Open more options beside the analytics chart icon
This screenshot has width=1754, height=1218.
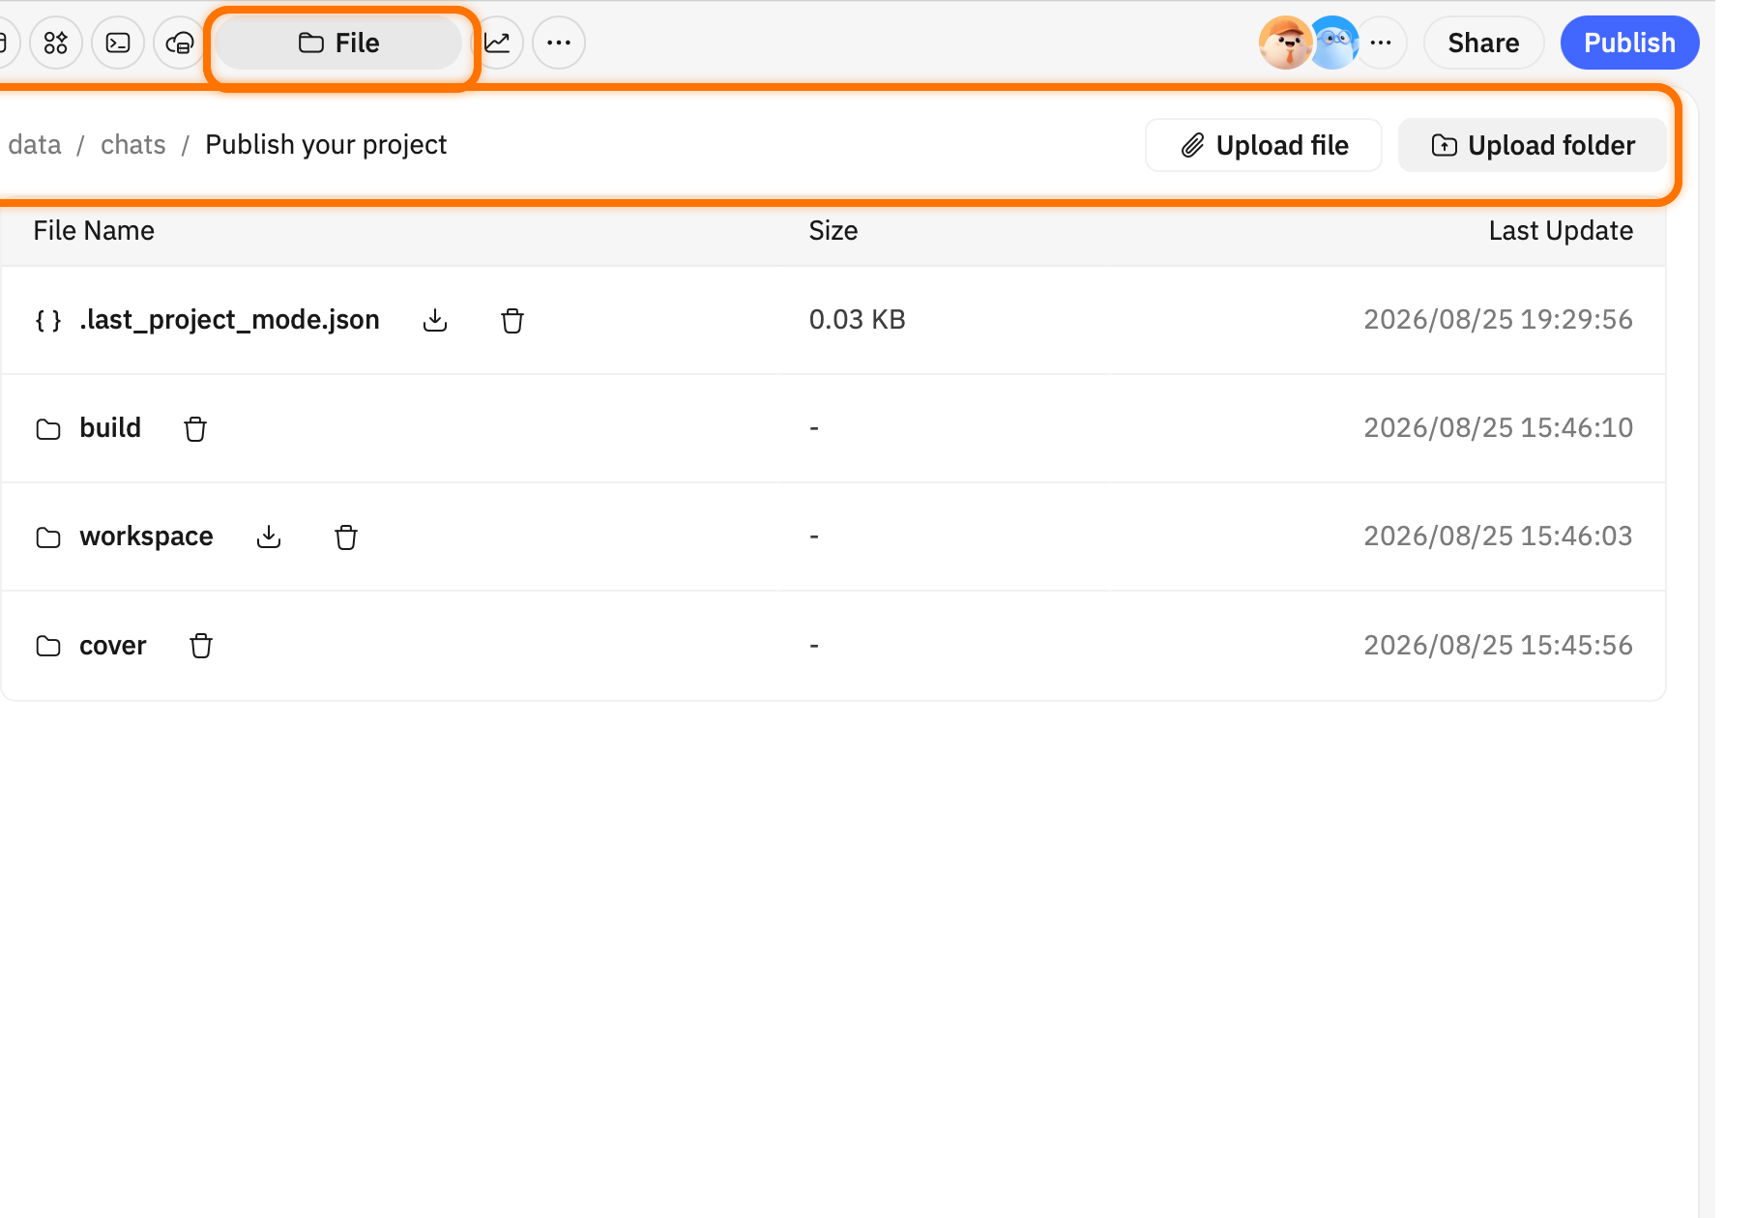559,43
